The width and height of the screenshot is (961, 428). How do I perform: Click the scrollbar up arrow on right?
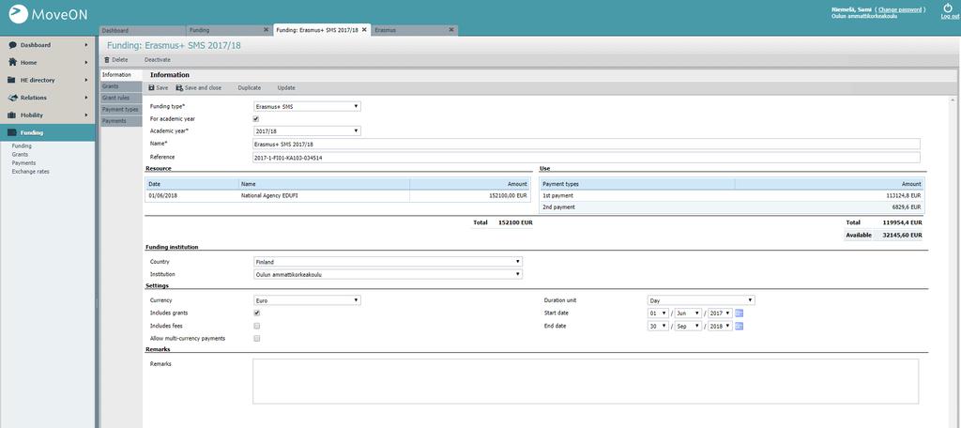point(953,99)
